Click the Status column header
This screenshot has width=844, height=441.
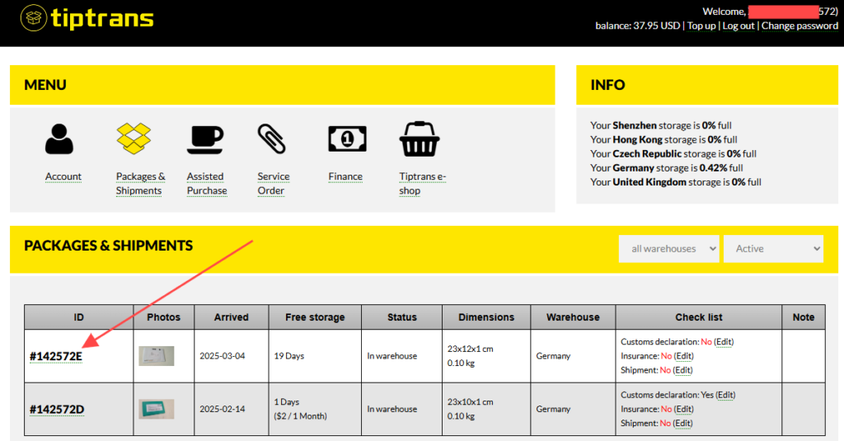(402, 317)
